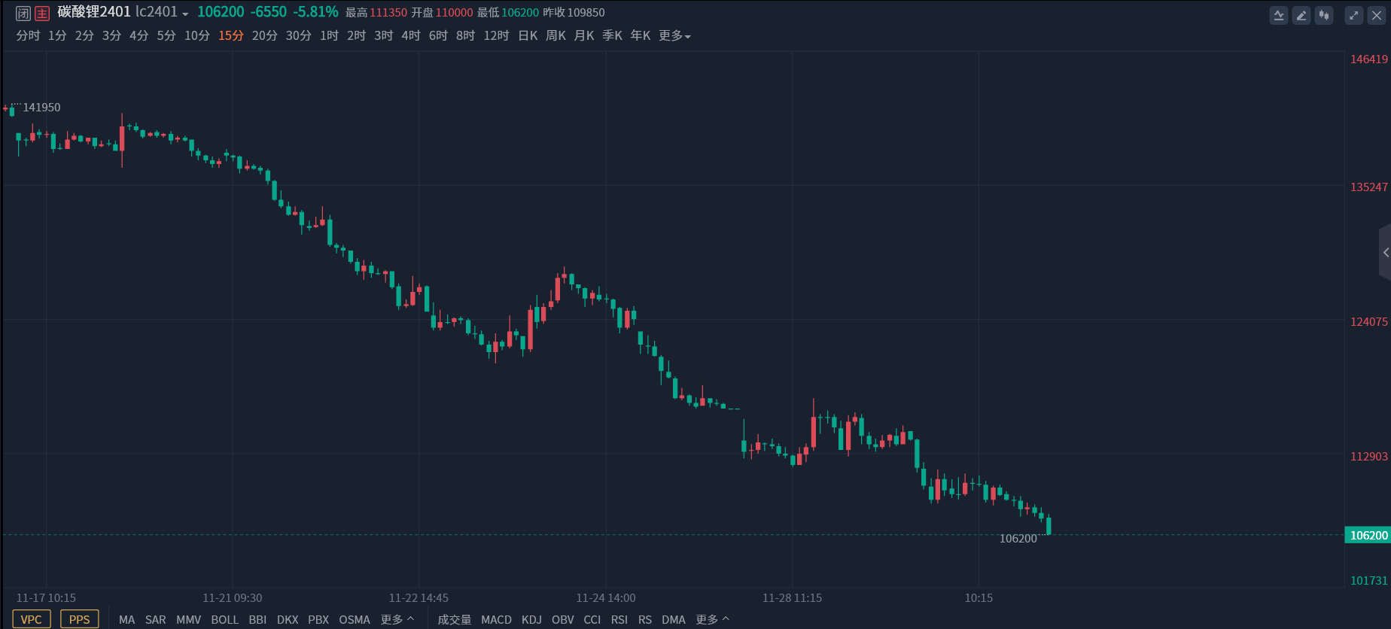Screen dimensions: 1391x629
Task: Switch to 分时 timeframe
Action: click(x=28, y=35)
